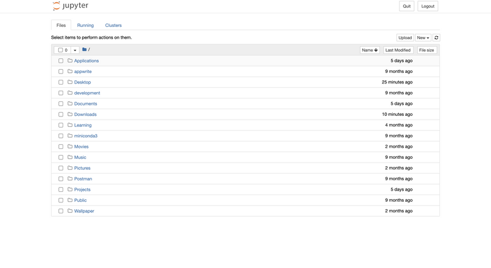Image resolution: width=491 pixels, height=268 pixels.
Task: Click the folder icon beside Downloads
Action: tap(70, 115)
